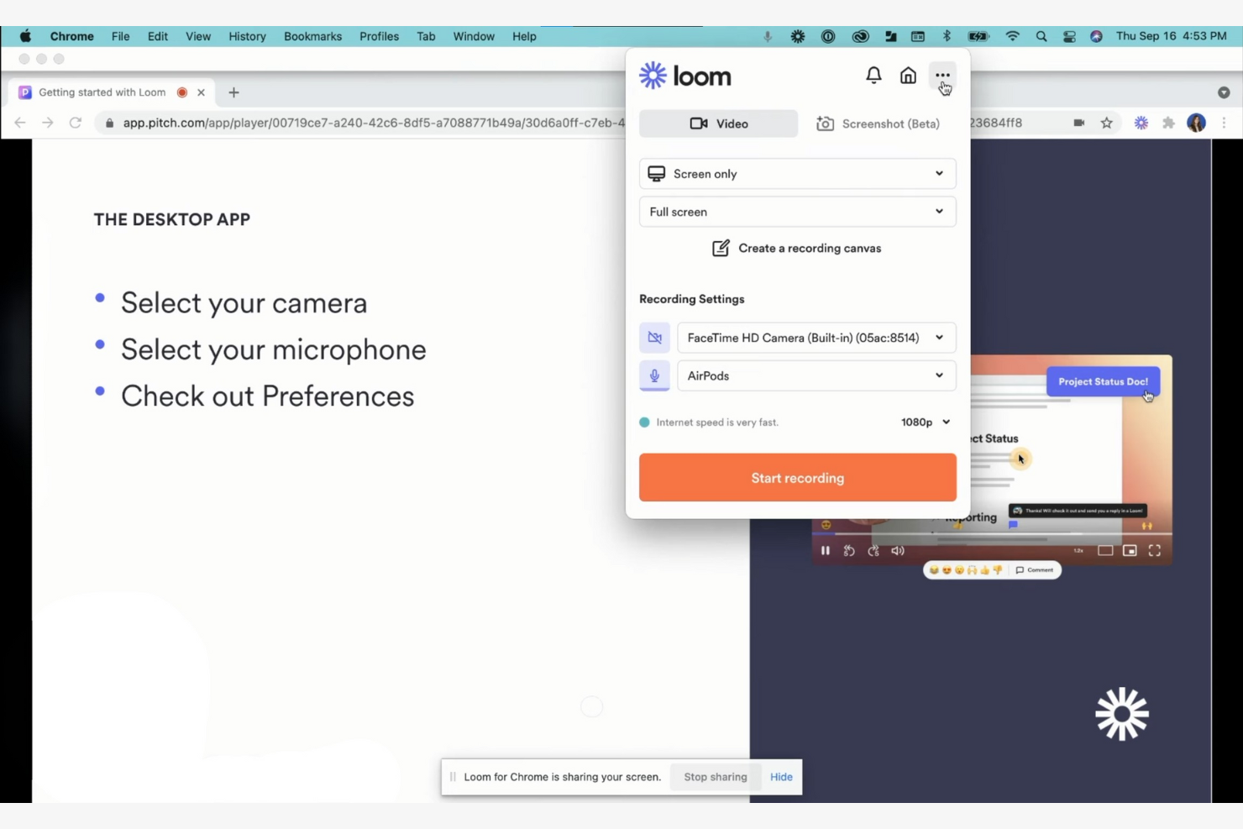The image size is (1243, 829).
Task: Click Loom icon in macOS menu bar
Action: pos(797,36)
